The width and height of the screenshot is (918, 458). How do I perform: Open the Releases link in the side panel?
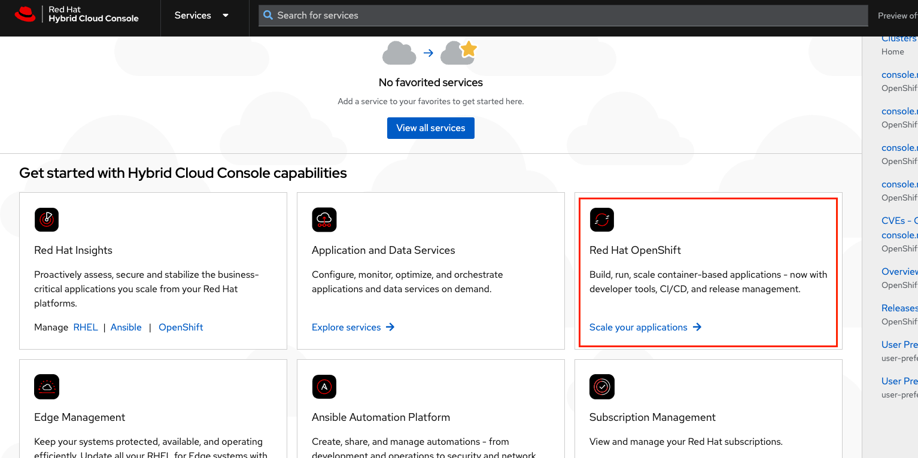899,308
